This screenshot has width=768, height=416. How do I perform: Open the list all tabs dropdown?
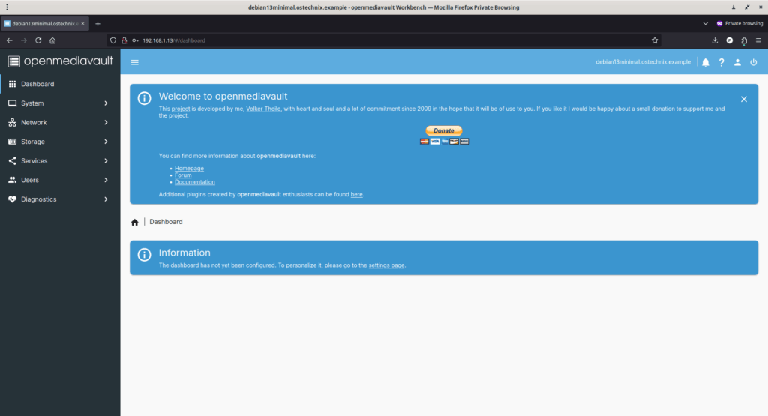(x=705, y=23)
